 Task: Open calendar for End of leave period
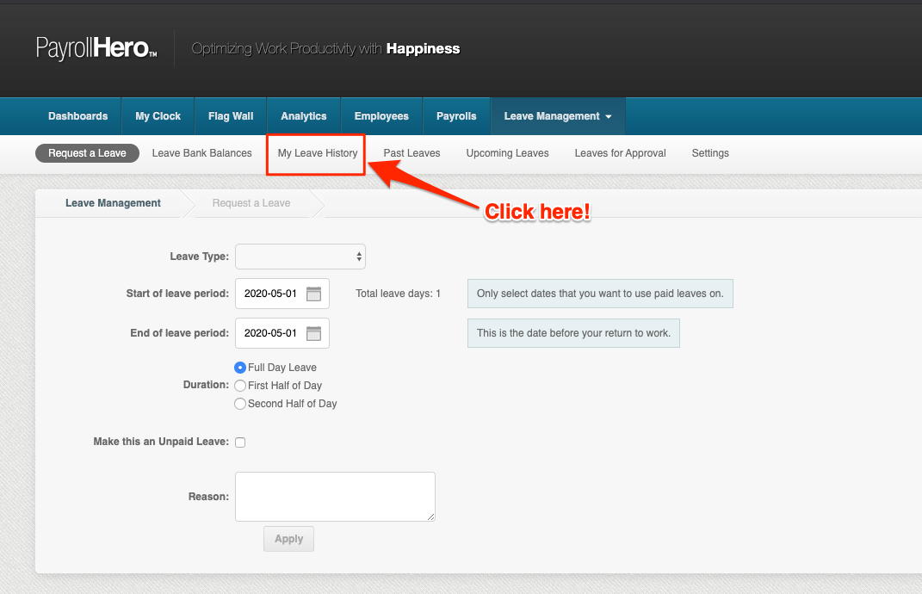[314, 333]
